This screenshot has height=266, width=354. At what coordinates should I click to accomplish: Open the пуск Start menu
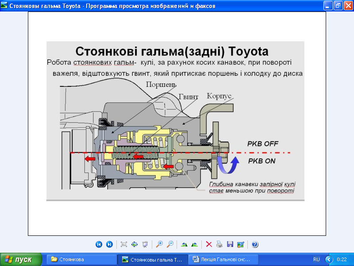21,259
